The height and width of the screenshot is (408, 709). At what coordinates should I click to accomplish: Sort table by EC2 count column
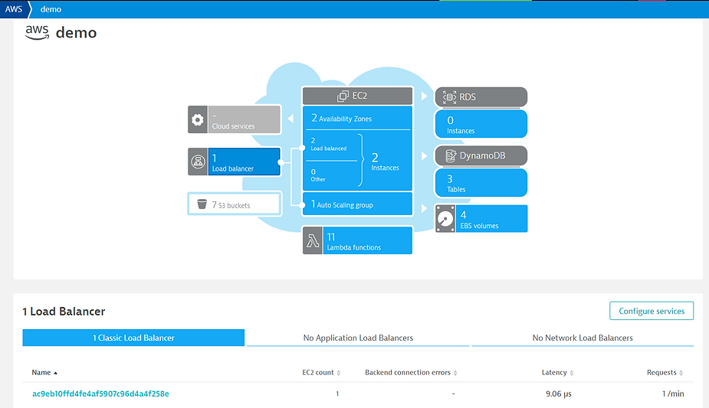coord(321,372)
